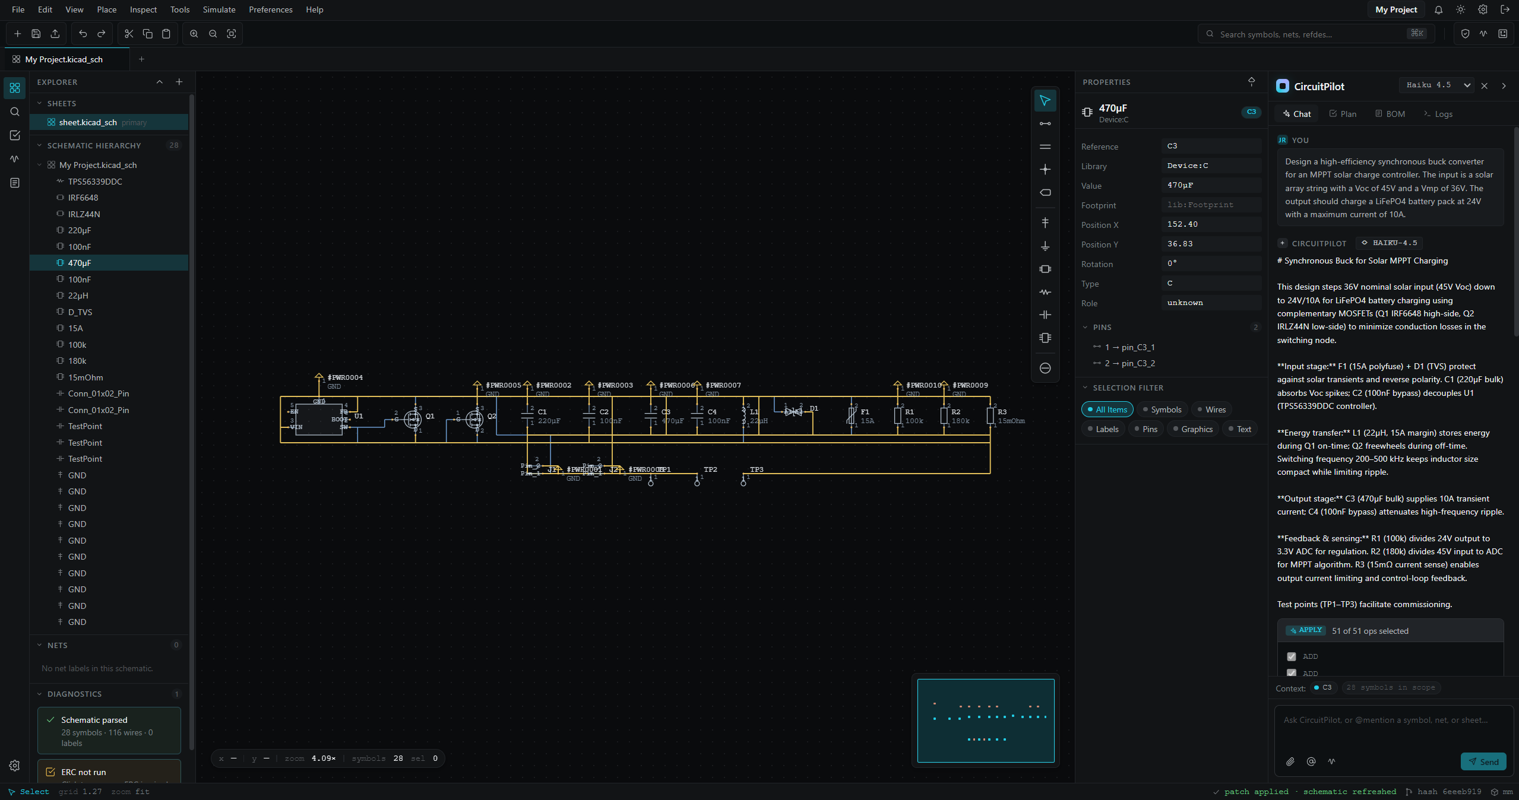The image size is (1519, 800).
Task: Collapse the Schematic Hierarchy section
Action: (x=40, y=145)
